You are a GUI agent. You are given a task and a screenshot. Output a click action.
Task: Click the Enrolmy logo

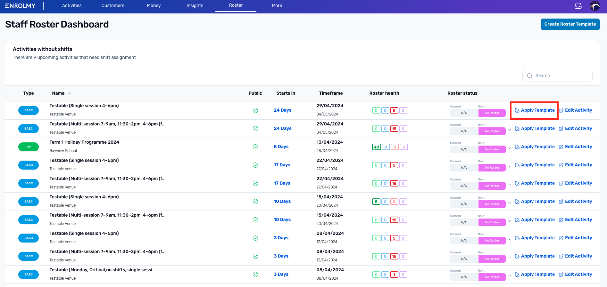pos(20,6)
